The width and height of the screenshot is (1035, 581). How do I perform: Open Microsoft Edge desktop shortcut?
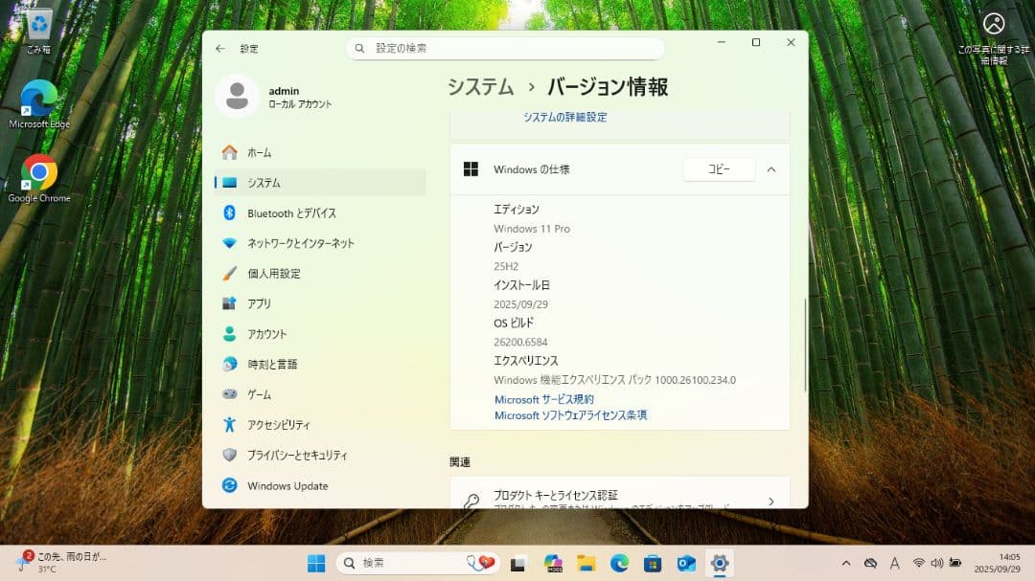click(x=39, y=104)
